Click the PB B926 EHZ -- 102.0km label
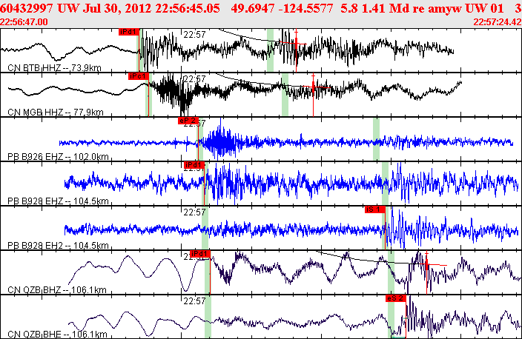The height and width of the screenshot is (339, 522). (x=58, y=156)
